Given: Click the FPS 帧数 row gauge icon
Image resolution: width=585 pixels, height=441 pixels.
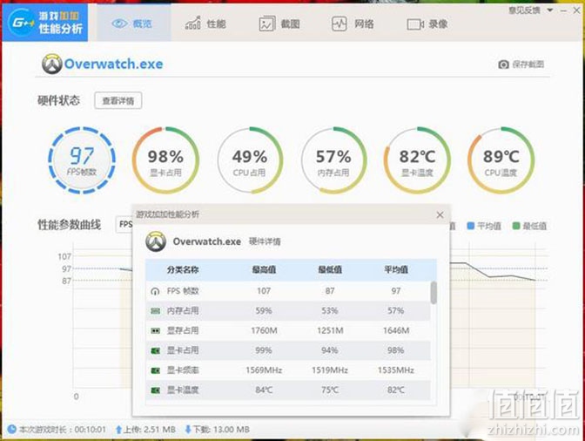Looking at the screenshot, I should [155, 291].
